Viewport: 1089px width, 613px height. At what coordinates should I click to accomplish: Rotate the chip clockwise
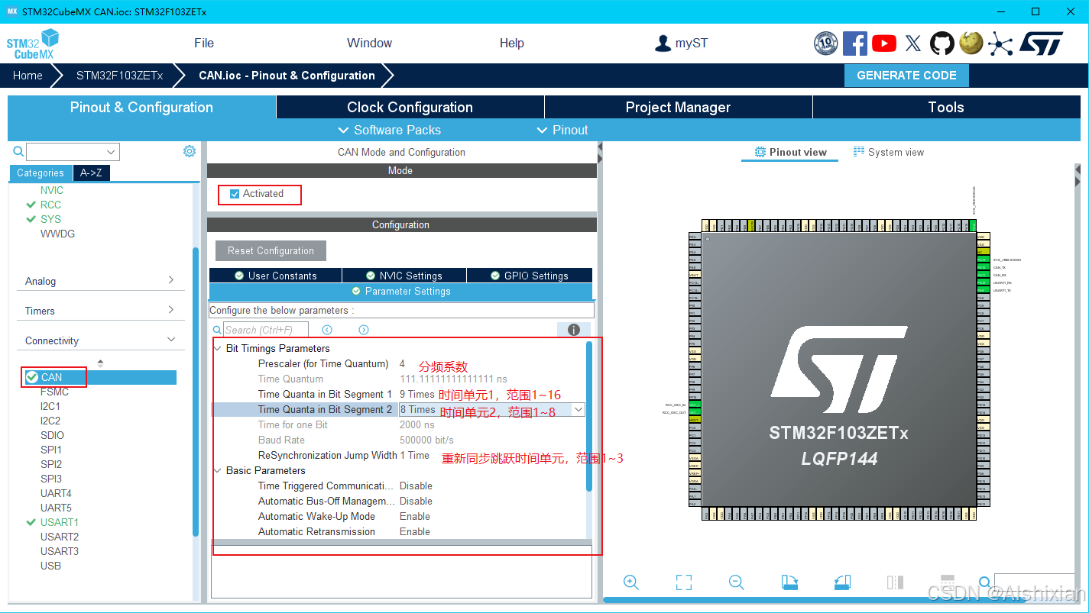789,582
